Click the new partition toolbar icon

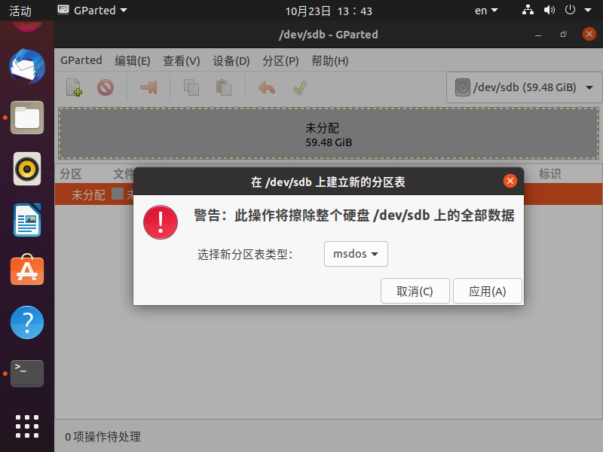tap(74, 87)
